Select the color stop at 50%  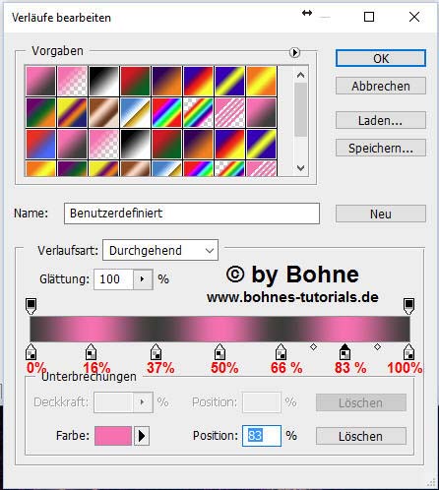point(219,352)
